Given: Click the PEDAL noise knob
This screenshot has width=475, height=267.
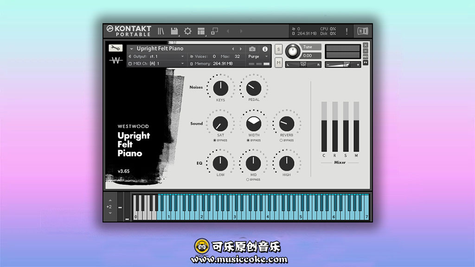Looking at the screenshot, I should [254, 88].
